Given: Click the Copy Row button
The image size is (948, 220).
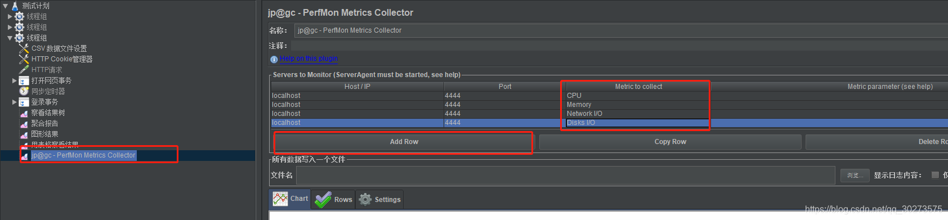Looking at the screenshot, I should 670,142.
